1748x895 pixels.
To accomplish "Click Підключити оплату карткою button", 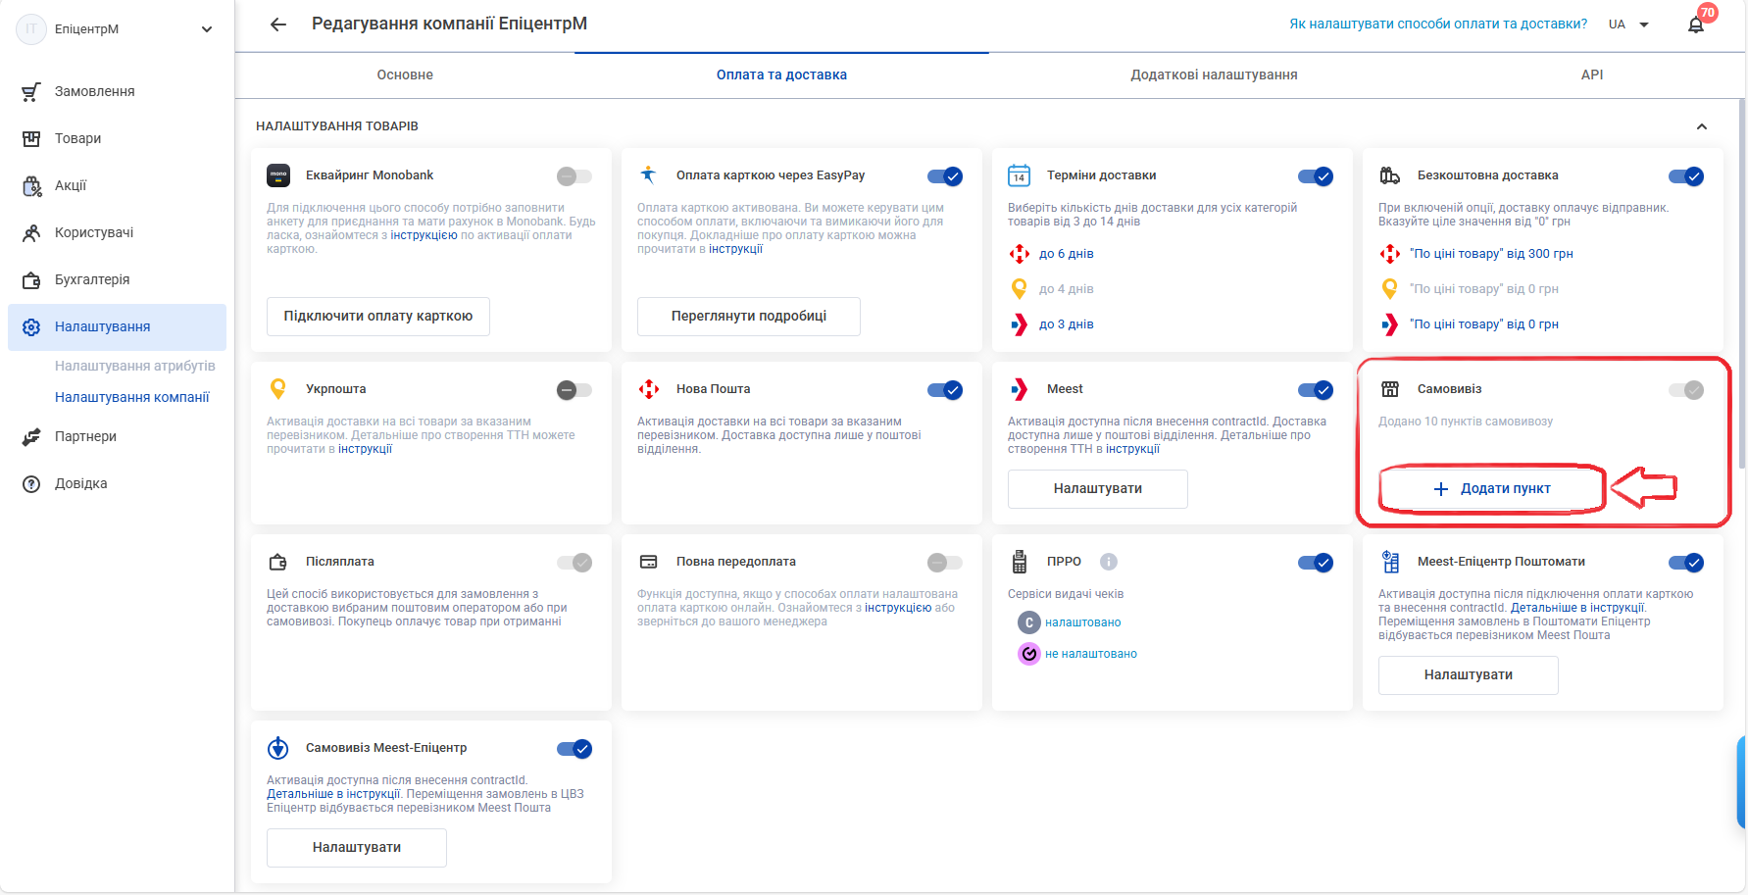I will click(378, 317).
